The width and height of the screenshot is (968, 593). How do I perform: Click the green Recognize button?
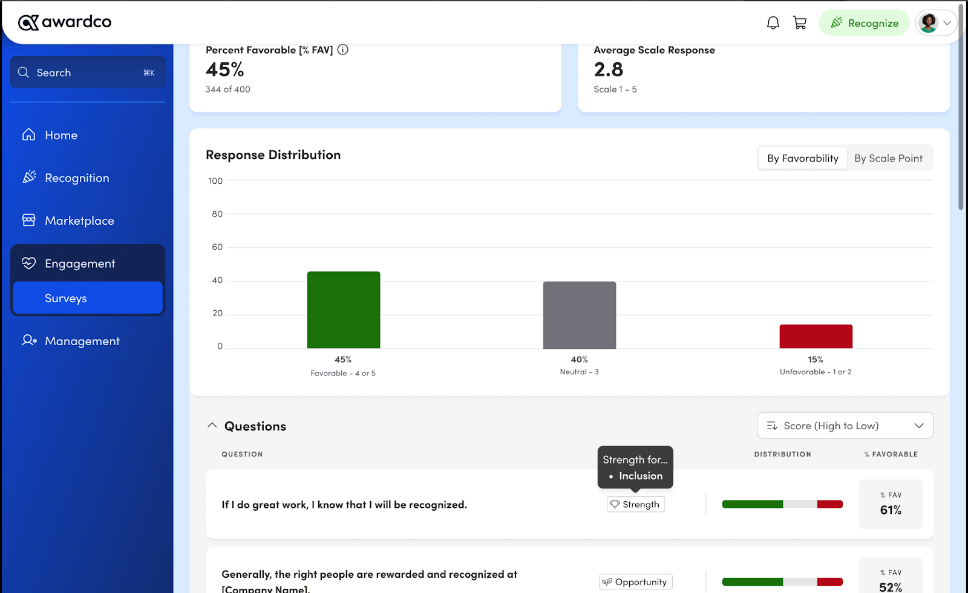[x=864, y=23]
